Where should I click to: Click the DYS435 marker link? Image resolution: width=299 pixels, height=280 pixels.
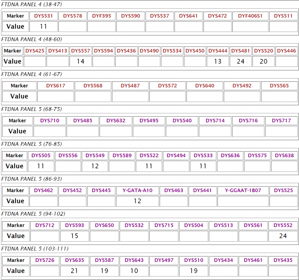[283, 260]
